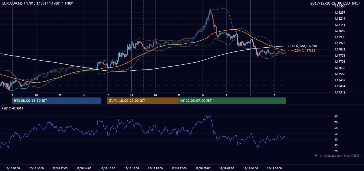Click price axis label 1.17996
This screenshot has width=364, height=171.
340,37
